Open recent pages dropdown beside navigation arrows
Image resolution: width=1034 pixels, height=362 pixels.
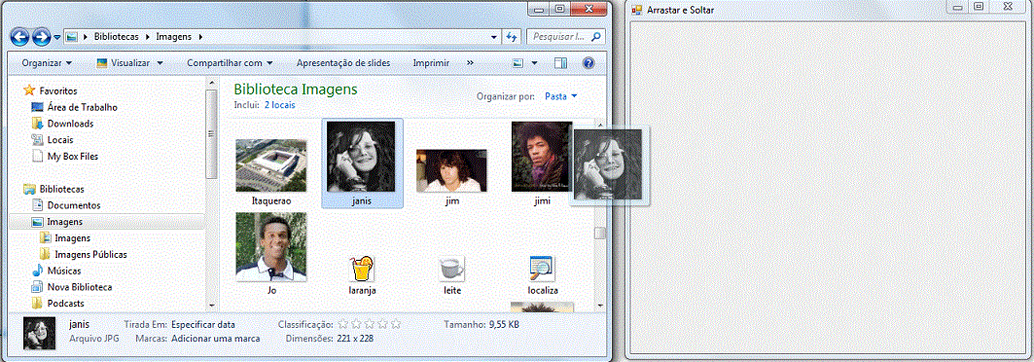57,38
